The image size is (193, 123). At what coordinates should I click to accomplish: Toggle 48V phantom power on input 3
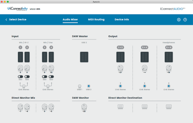tap(45, 77)
